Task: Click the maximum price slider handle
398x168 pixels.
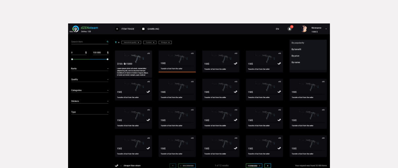Action: [x=107, y=59]
